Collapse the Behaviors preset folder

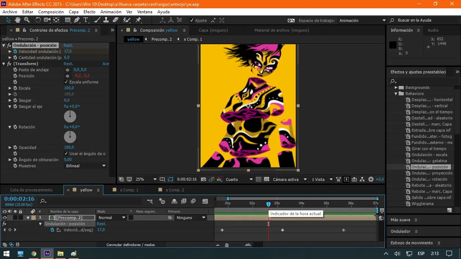coord(396,94)
